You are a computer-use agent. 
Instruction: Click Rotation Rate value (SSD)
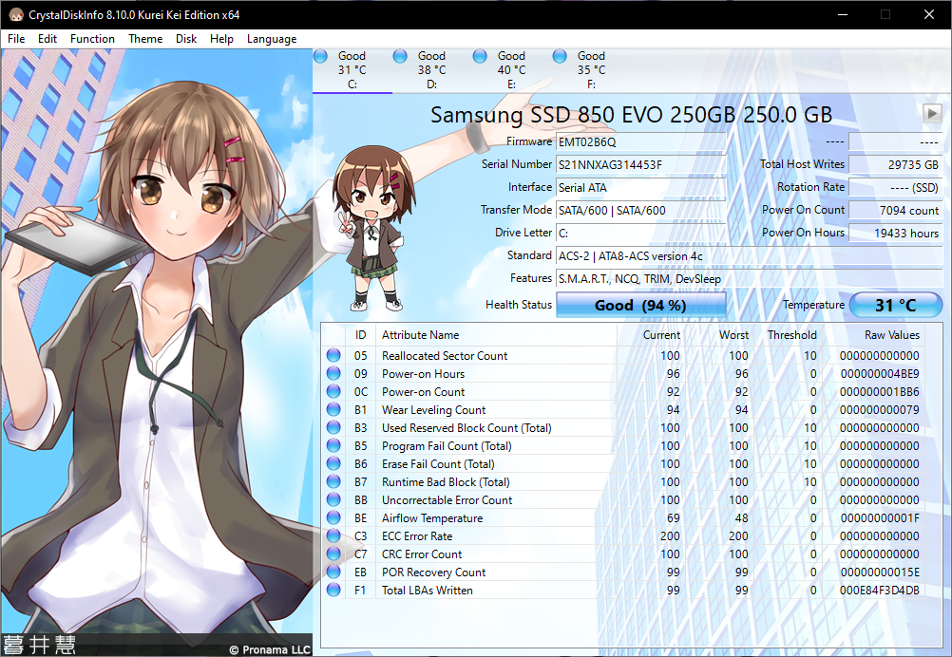point(895,187)
